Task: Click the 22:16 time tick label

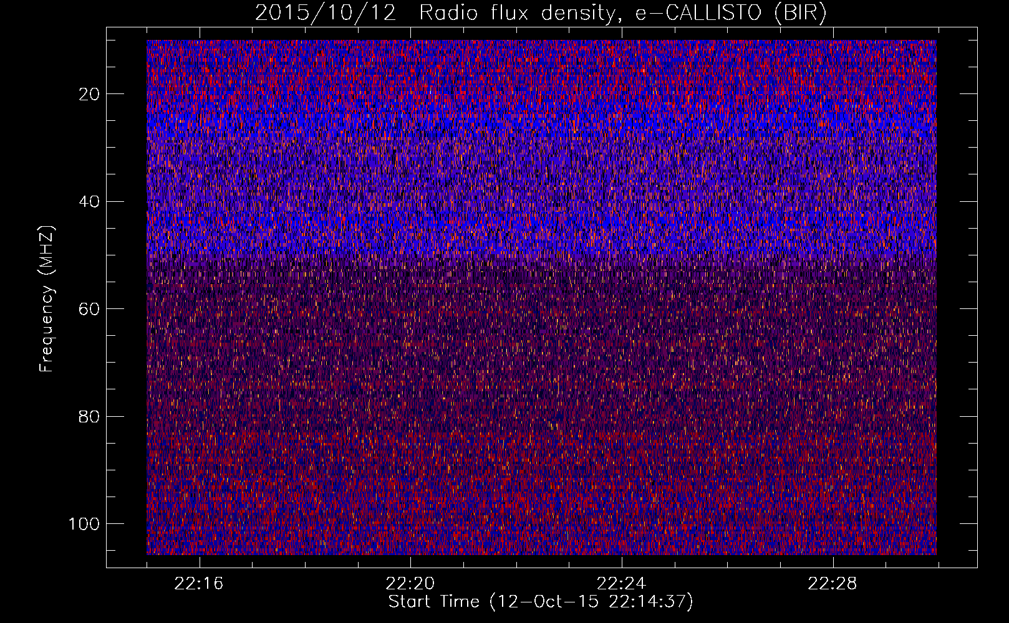Action: click(199, 584)
